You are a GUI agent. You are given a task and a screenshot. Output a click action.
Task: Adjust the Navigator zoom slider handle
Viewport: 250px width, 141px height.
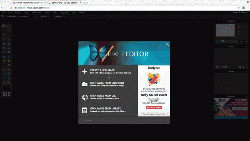click(x=223, y=41)
